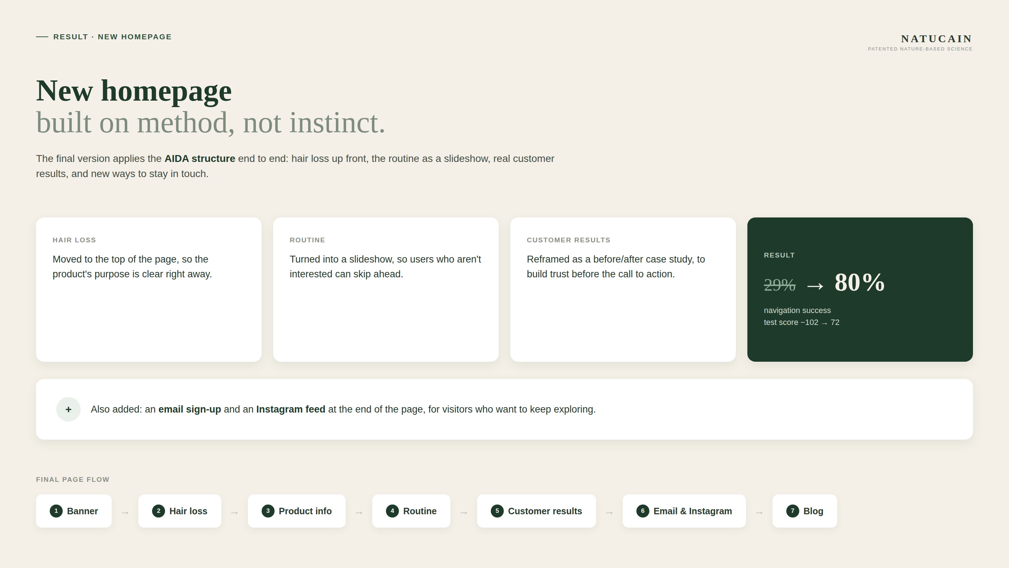
Task: Click the 'navigation success' caption
Action: [x=797, y=311]
